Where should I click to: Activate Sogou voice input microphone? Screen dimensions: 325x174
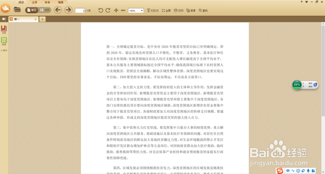[308, 171]
